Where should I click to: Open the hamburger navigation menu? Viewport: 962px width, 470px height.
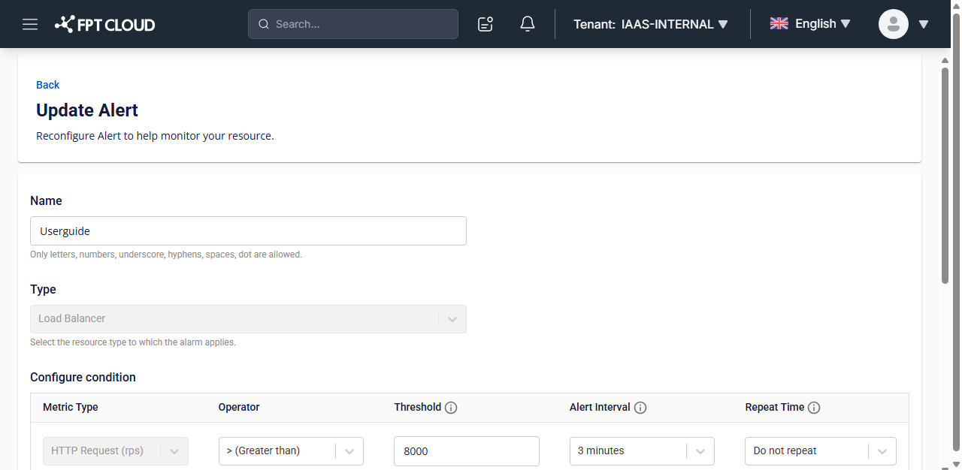[30, 24]
